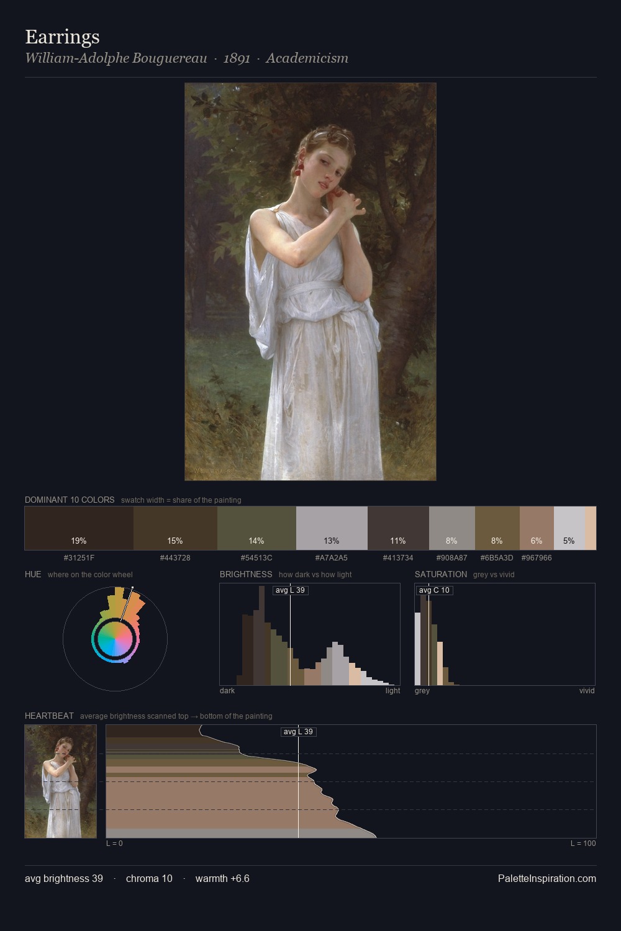Select the 5% pale grey swatch

click(569, 528)
